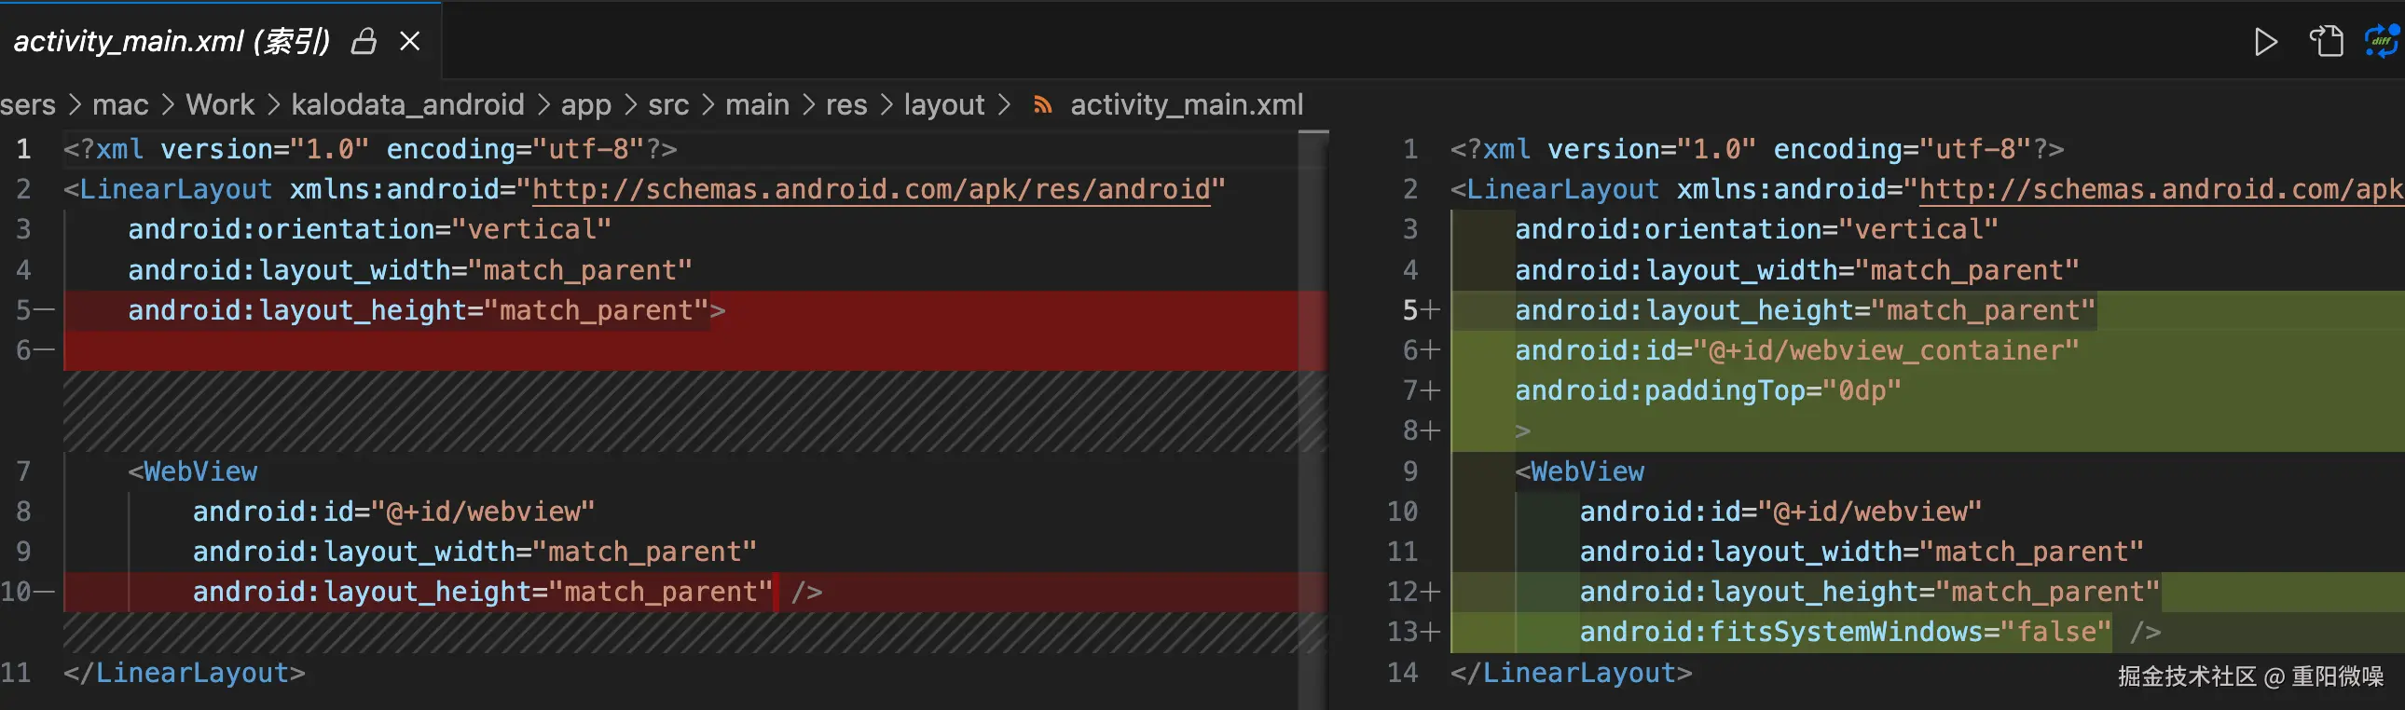Open the schemas.android.com link in right pane

pyautogui.click(x=2159, y=190)
